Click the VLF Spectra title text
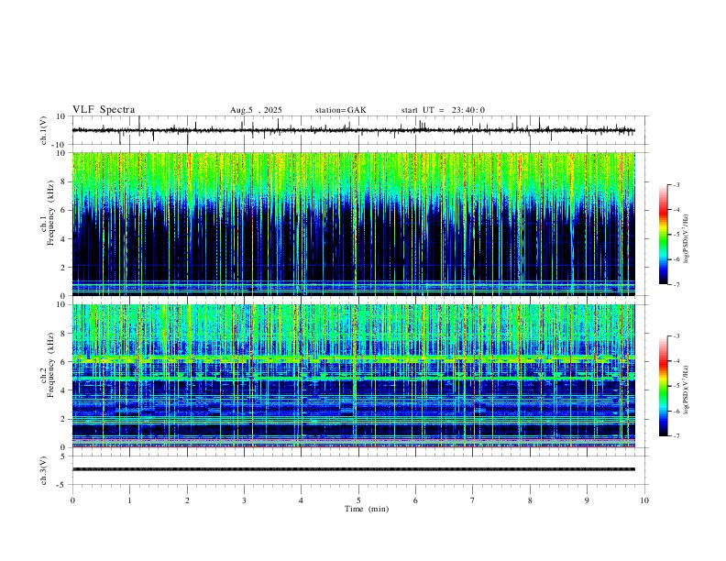The height and width of the screenshot is (561, 726). click(x=104, y=110)
